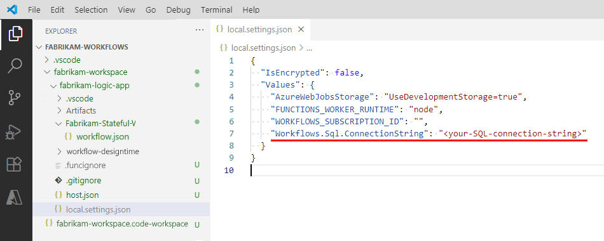The width and height of the screenshot is (604, 241).
Task: Click the "AzureWebJobsStorage" key
Action: click(324, 97)
